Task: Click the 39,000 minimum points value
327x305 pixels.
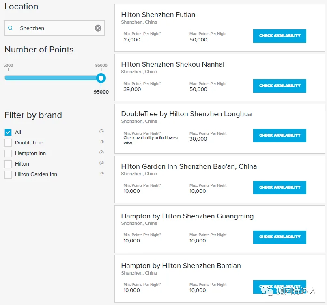Action: (x=132, y=89)
